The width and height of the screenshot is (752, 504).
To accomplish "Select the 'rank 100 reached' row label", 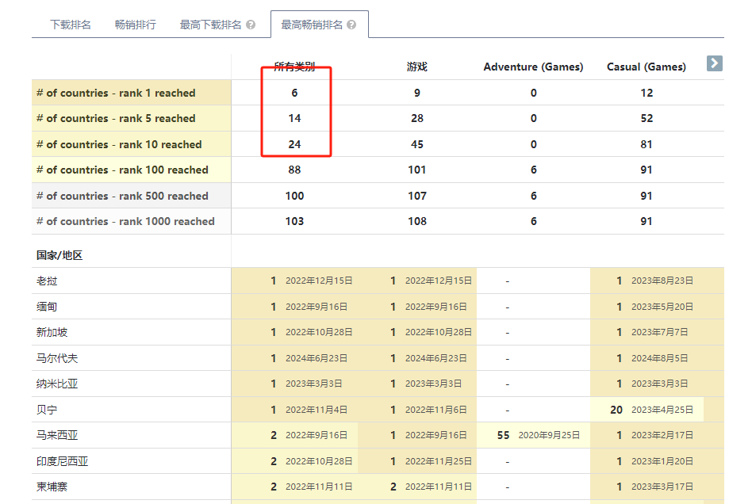I will coord(122,170).
